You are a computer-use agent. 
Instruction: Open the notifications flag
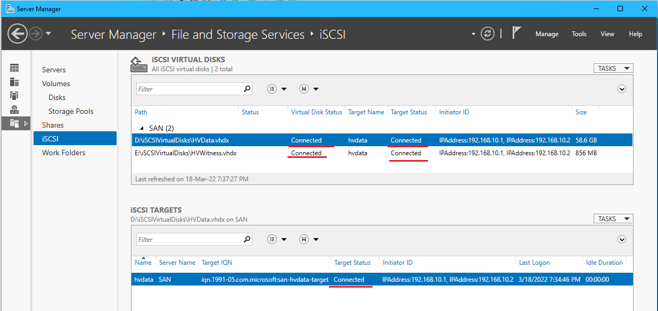pyautogui.click(x=516, y=32)
